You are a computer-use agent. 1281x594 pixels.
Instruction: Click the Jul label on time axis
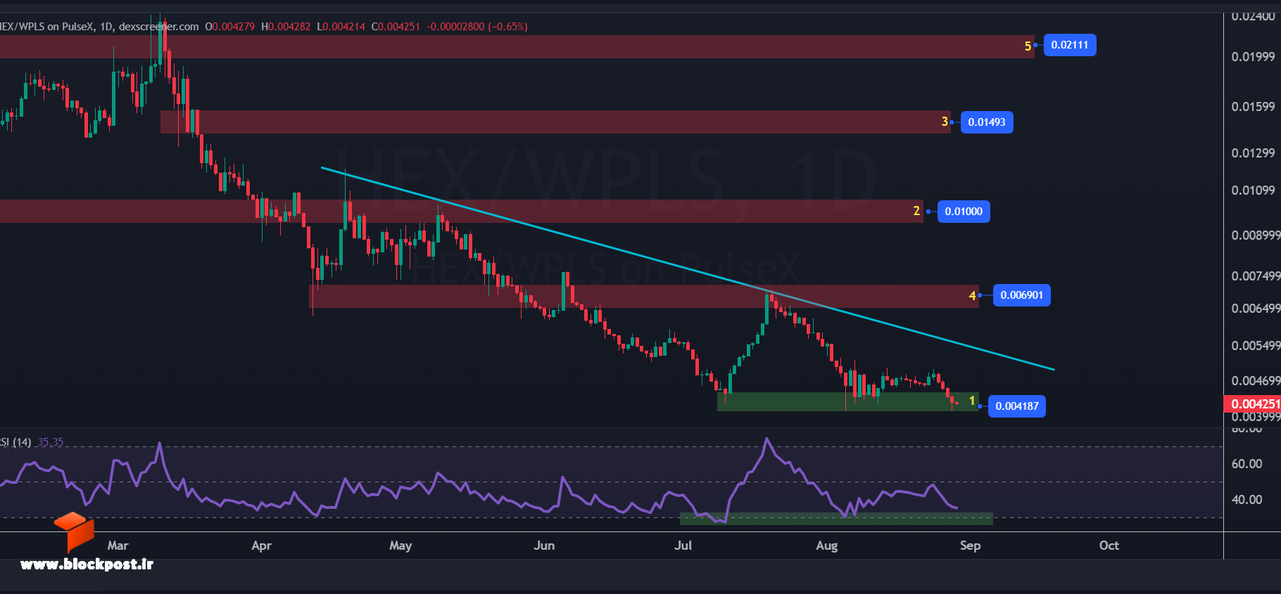[x=683, y=545]
